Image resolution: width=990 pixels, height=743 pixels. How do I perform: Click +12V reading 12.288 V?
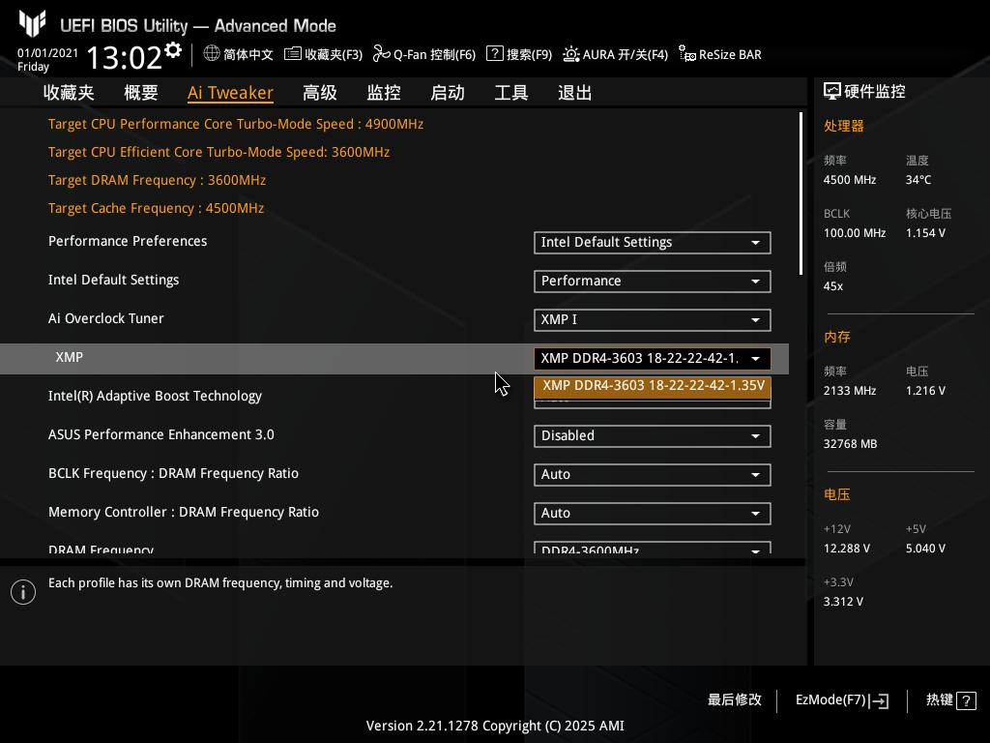[x=847, y=549]
